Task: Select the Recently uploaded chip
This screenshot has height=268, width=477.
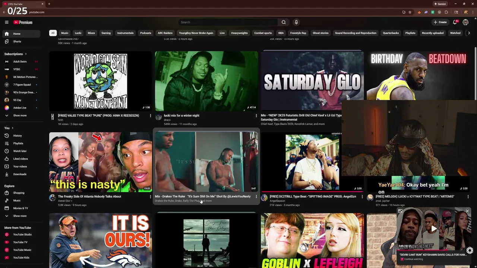Action: [433, 33]
